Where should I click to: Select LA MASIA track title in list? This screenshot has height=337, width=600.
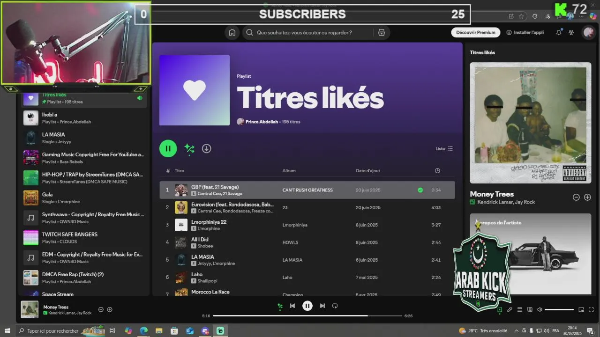pyautogui.click(x=202, y=256)
